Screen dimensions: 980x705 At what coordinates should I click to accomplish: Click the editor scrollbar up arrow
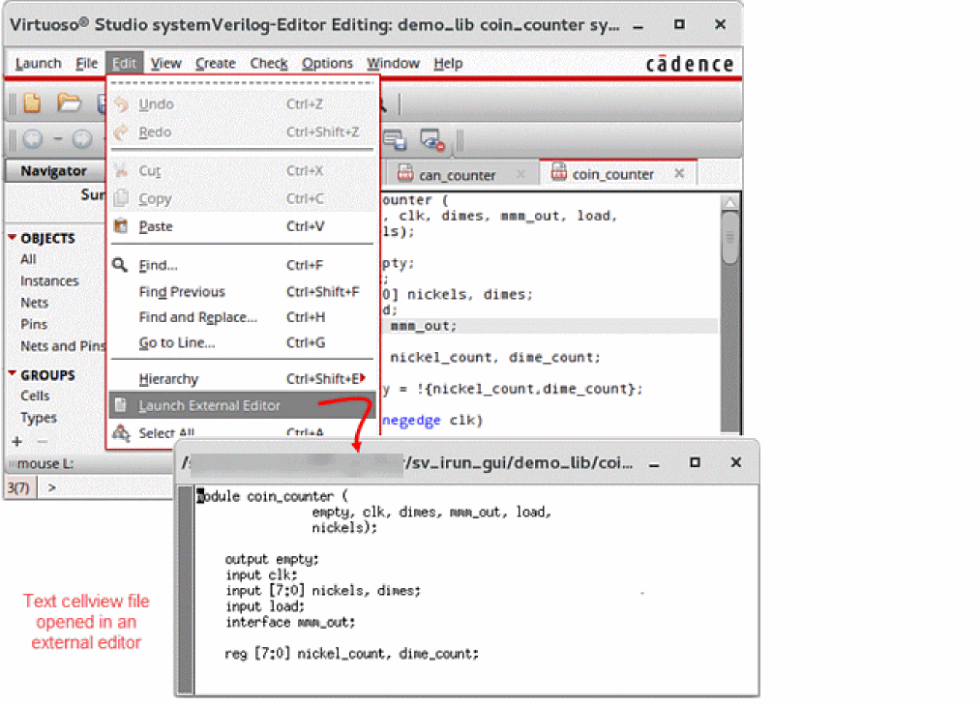(729, 202)
